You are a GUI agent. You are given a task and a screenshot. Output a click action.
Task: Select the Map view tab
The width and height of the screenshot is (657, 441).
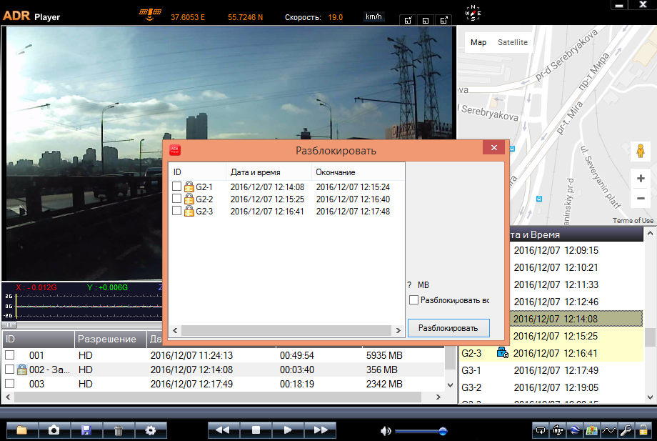tap(478, 42)
